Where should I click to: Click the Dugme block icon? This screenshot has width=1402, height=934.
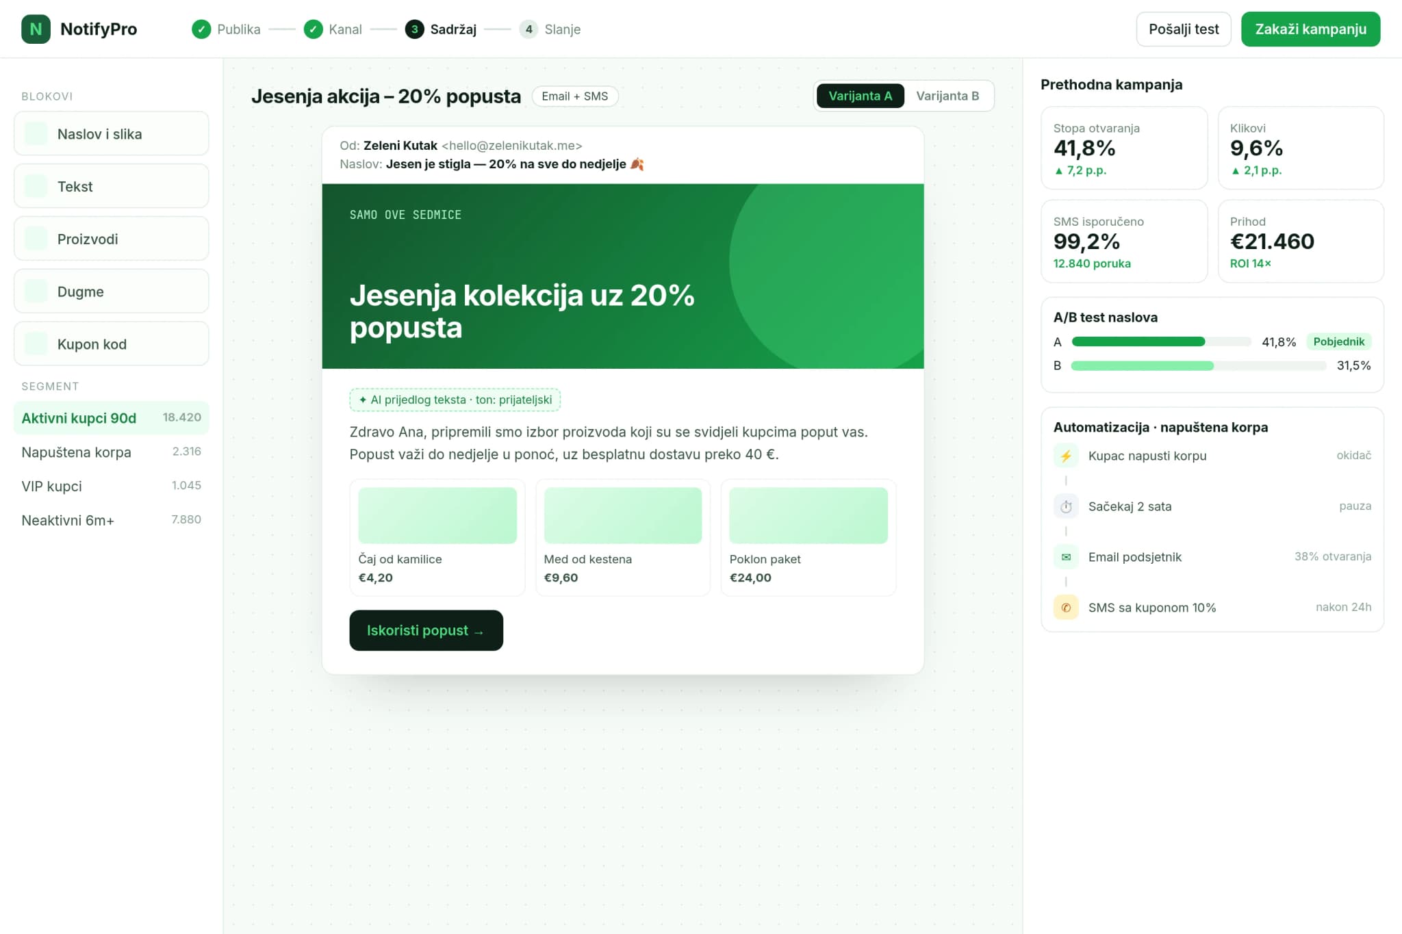click(x=36, y=291)
